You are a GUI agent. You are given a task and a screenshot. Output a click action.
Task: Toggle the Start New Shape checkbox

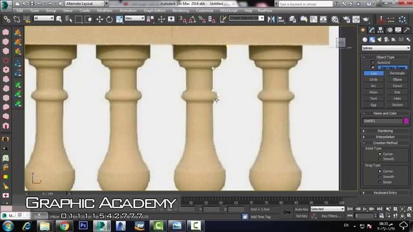click(x=373, y=68)
